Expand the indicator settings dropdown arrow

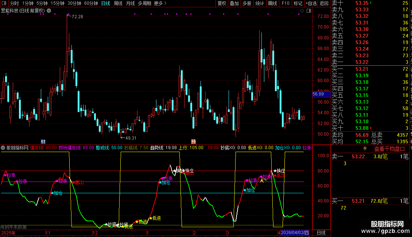3,148
